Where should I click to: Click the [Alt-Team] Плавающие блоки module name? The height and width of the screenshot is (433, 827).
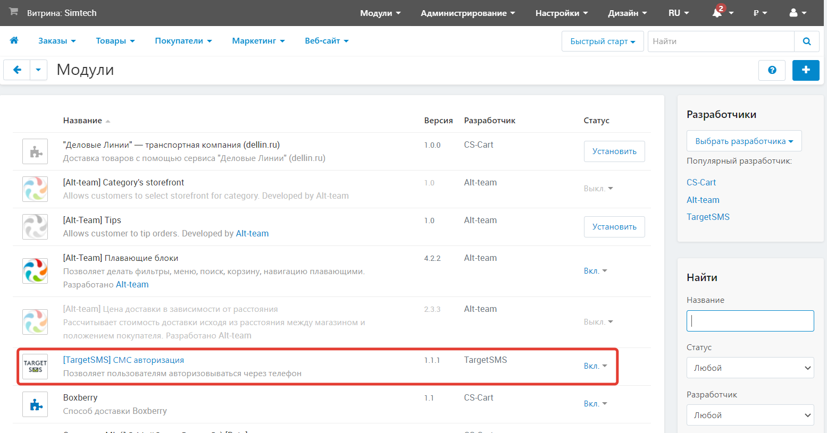click(x=121, y=258)
